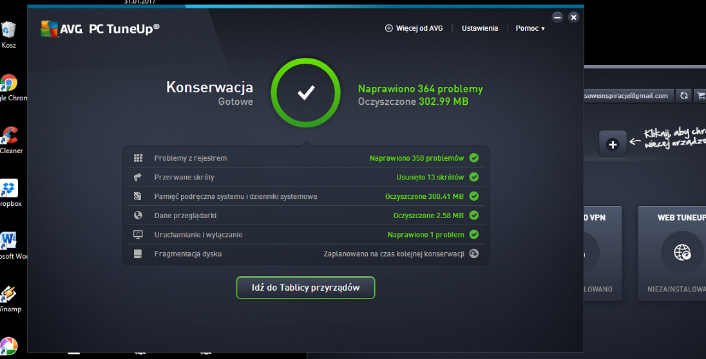
Task: Expand the Pomoc help dropdown
Action: tap(530, 28)
